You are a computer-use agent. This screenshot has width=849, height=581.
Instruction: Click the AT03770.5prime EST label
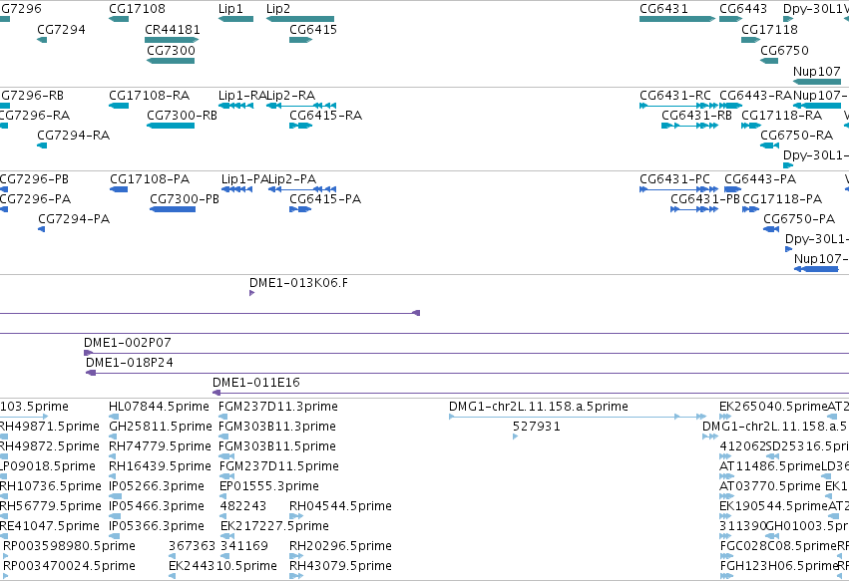coord(770,486)
